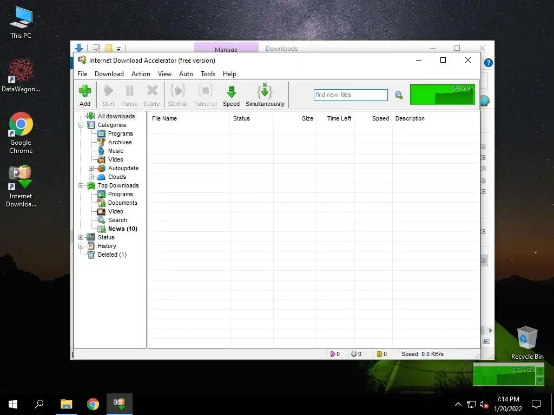Click the Pause all toolbar button
Screen dimensions: 554x415
pos(205,95)
